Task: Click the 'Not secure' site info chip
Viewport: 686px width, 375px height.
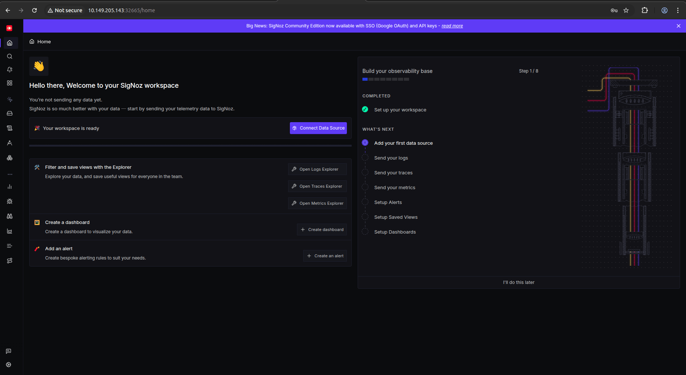Action: pyautogui.click(x=65, y=10)
